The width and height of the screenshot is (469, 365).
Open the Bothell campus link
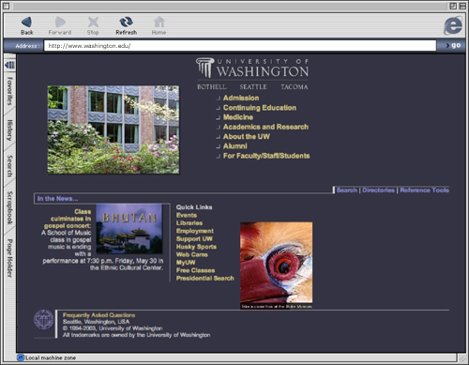click(x=212, y=87)
